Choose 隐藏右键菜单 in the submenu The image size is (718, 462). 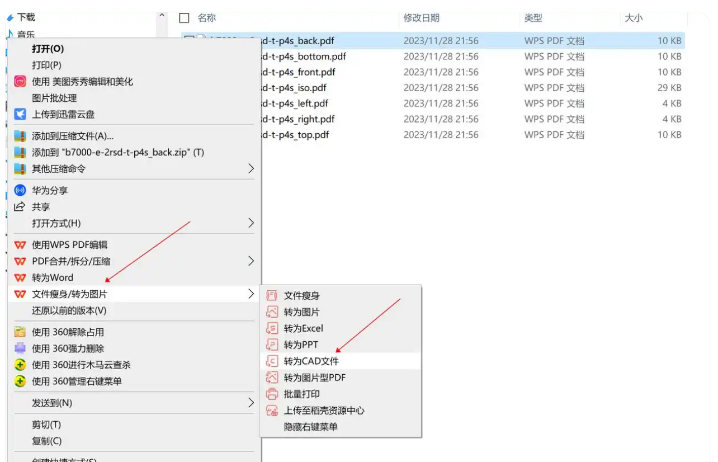pyautogui.click(x=311, y=427)
